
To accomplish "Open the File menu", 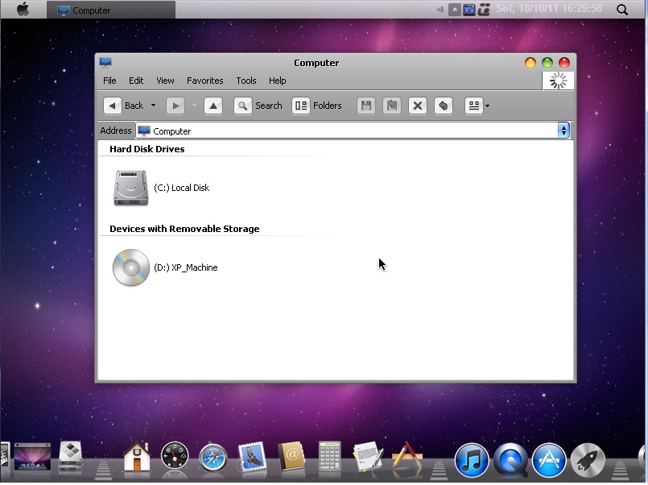I will [x=109, y=81].
